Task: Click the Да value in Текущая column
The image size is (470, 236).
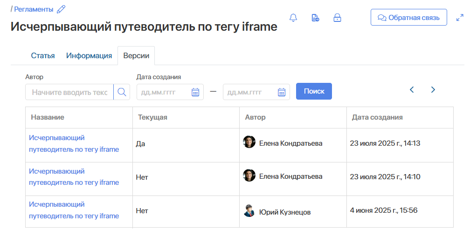Action: point(140,144)
